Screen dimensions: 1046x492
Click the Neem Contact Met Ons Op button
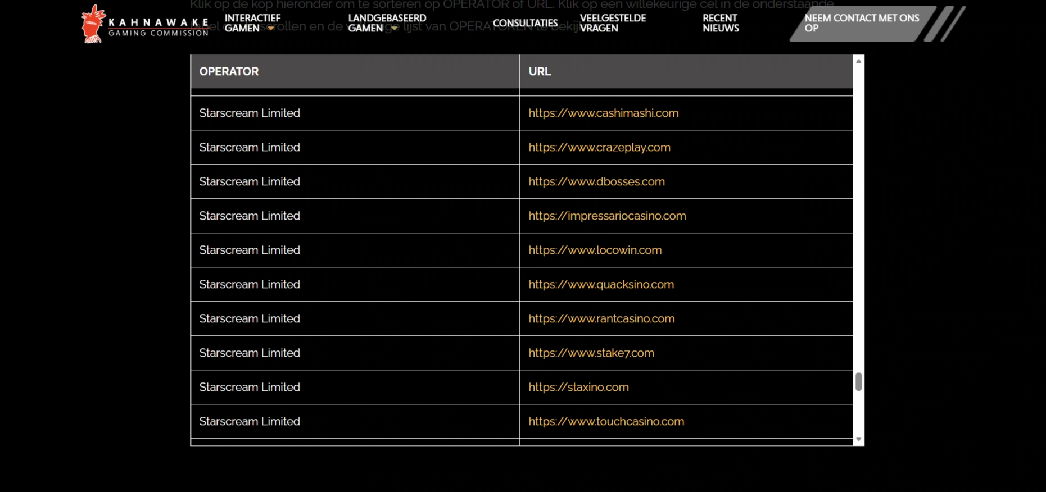tap(863, 24)
